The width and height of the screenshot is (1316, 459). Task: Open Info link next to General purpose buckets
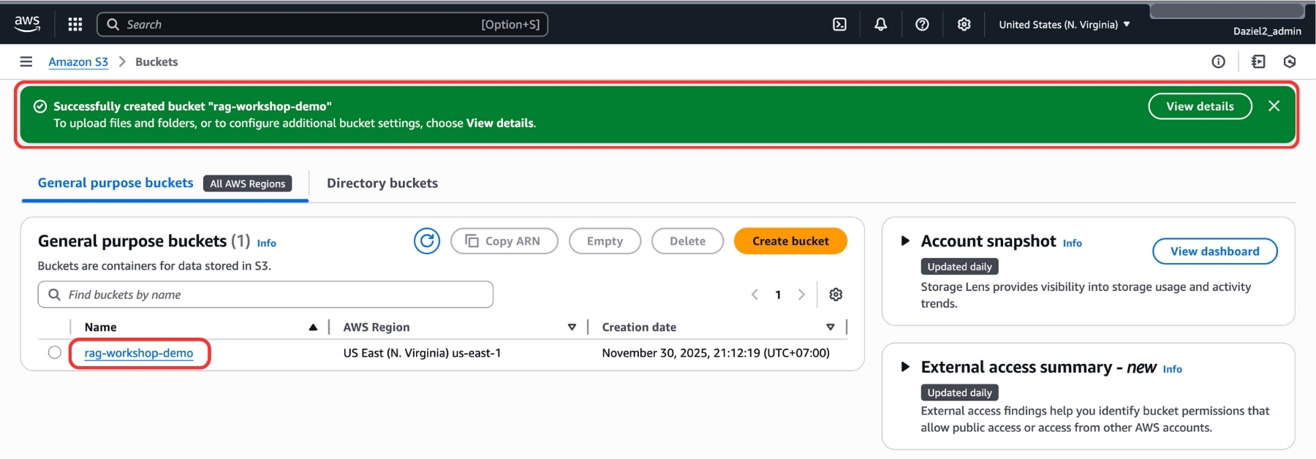[x=266, y=243]
